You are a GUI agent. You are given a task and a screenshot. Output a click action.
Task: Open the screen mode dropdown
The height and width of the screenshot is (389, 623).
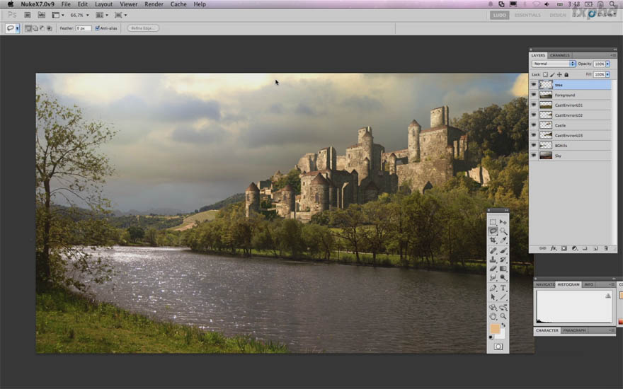(x=121, y=15)
